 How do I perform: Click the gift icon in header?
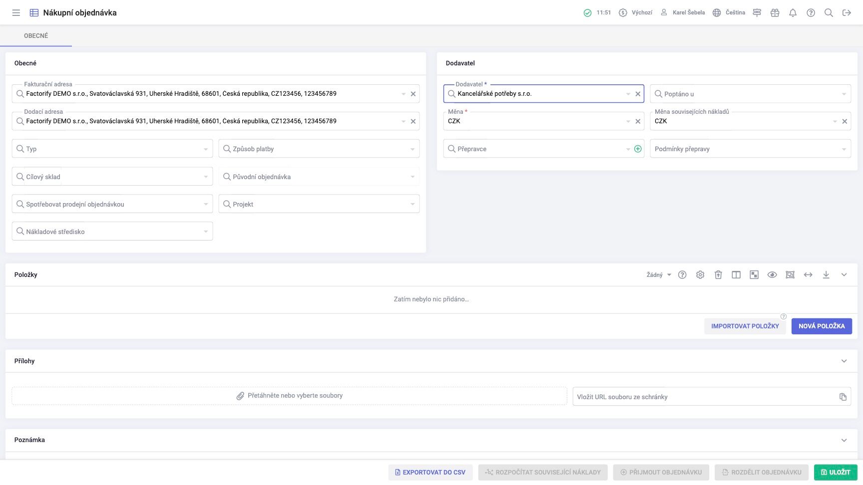click(775, 13)
